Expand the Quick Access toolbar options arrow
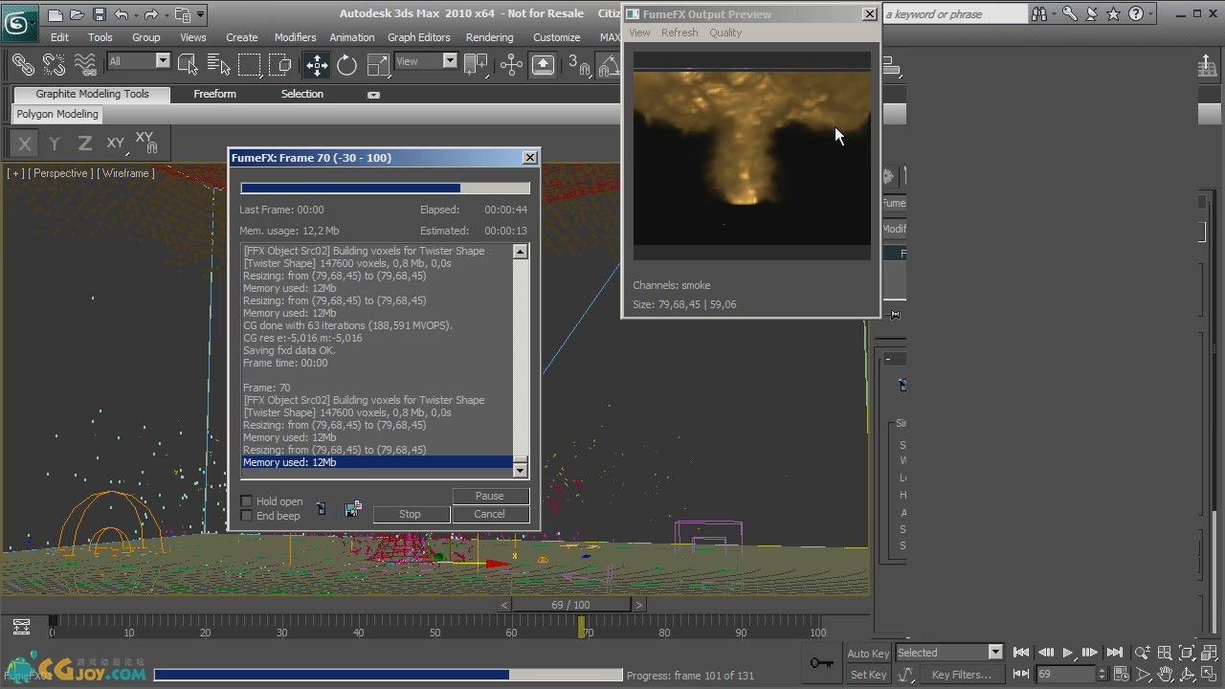This screenshot has width=1225, height=689. click(200, 14)
